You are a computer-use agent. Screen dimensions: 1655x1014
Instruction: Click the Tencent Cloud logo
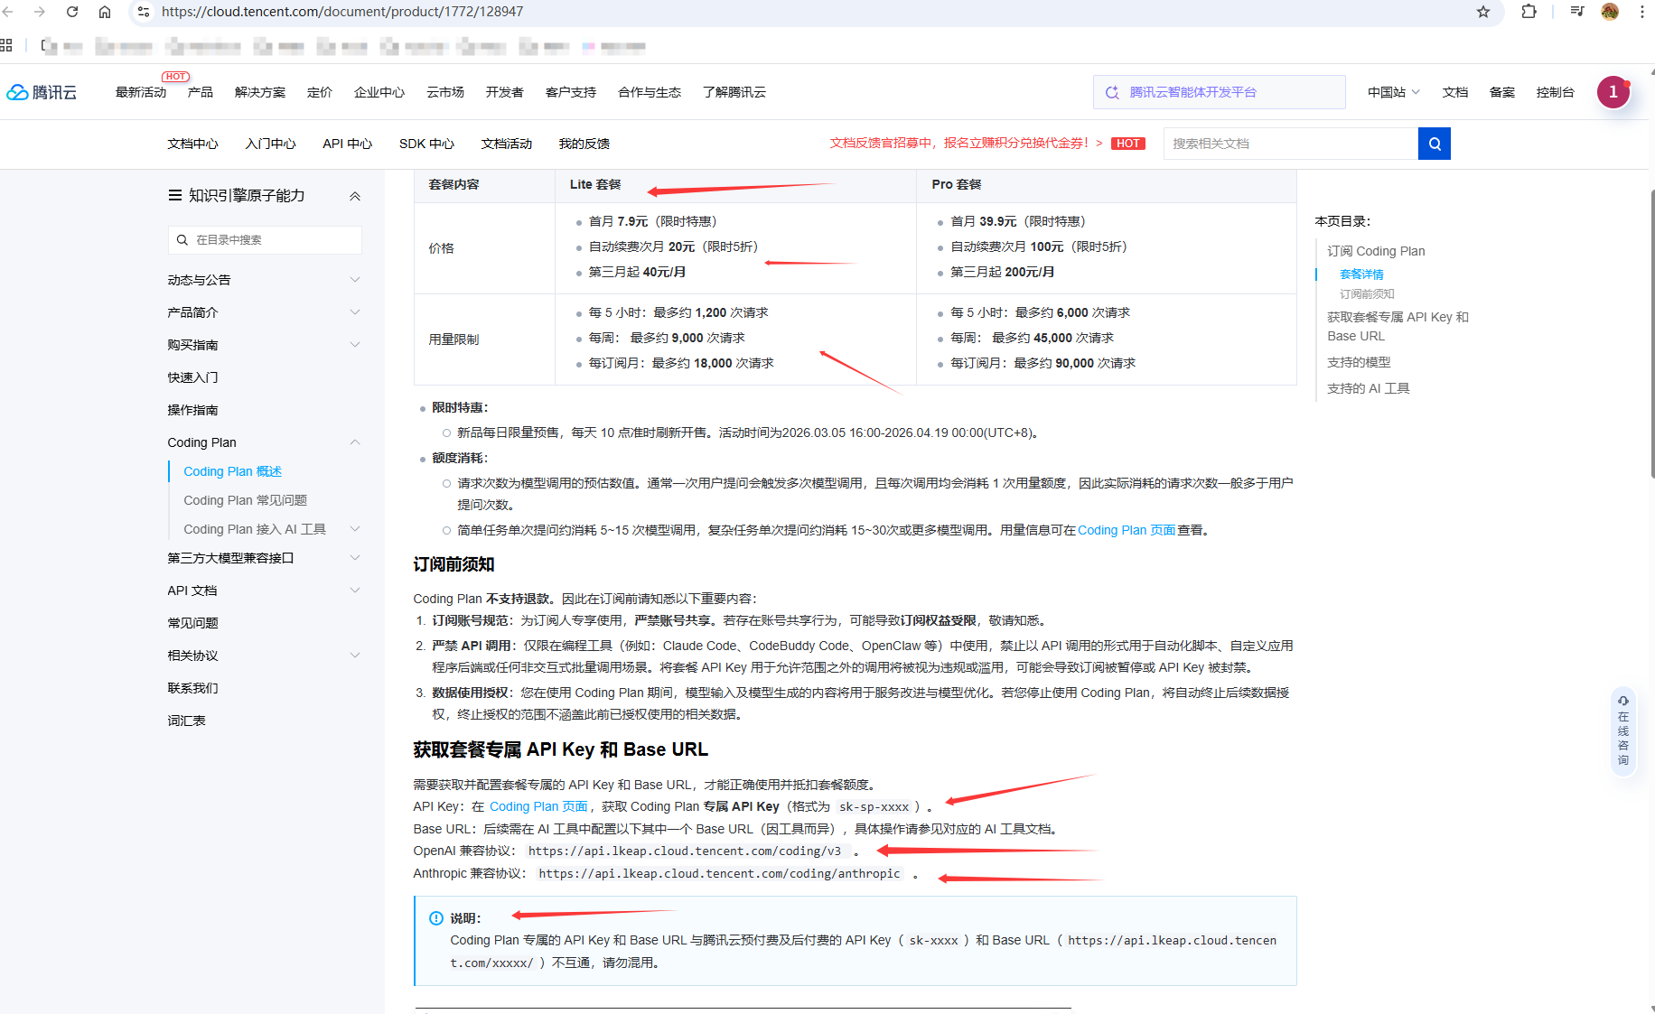[x=42, y=92]
